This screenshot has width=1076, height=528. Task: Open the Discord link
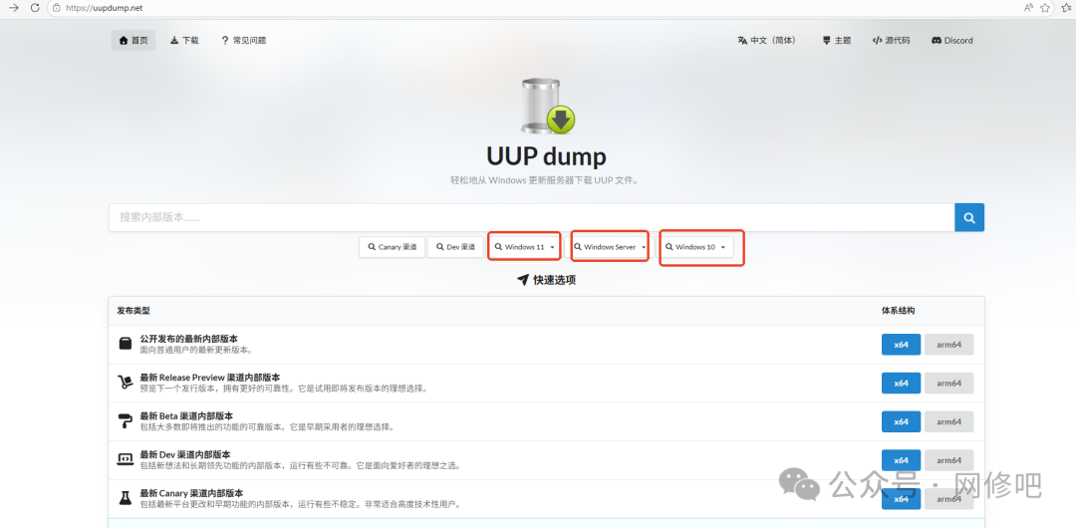point(951,41)
